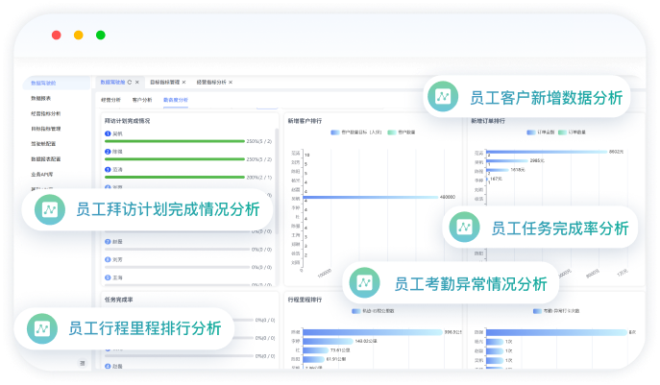The width and height of the screenshot is (660, 385).
Task: Click the chart icon on 员工考勤异常情况分析 badge
Action: [x=365, y=283]
